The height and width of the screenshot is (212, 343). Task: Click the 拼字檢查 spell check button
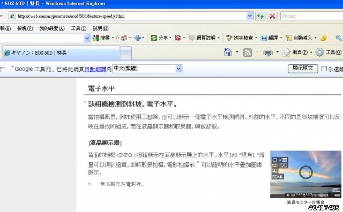(x=240, y=38)
